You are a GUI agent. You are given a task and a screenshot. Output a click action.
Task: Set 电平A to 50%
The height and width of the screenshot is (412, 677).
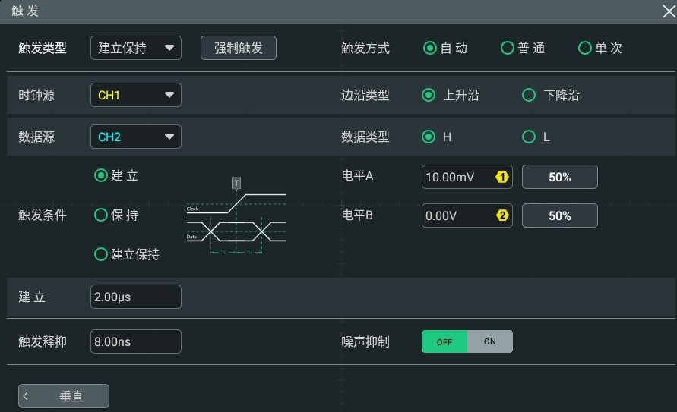point(560,177)
